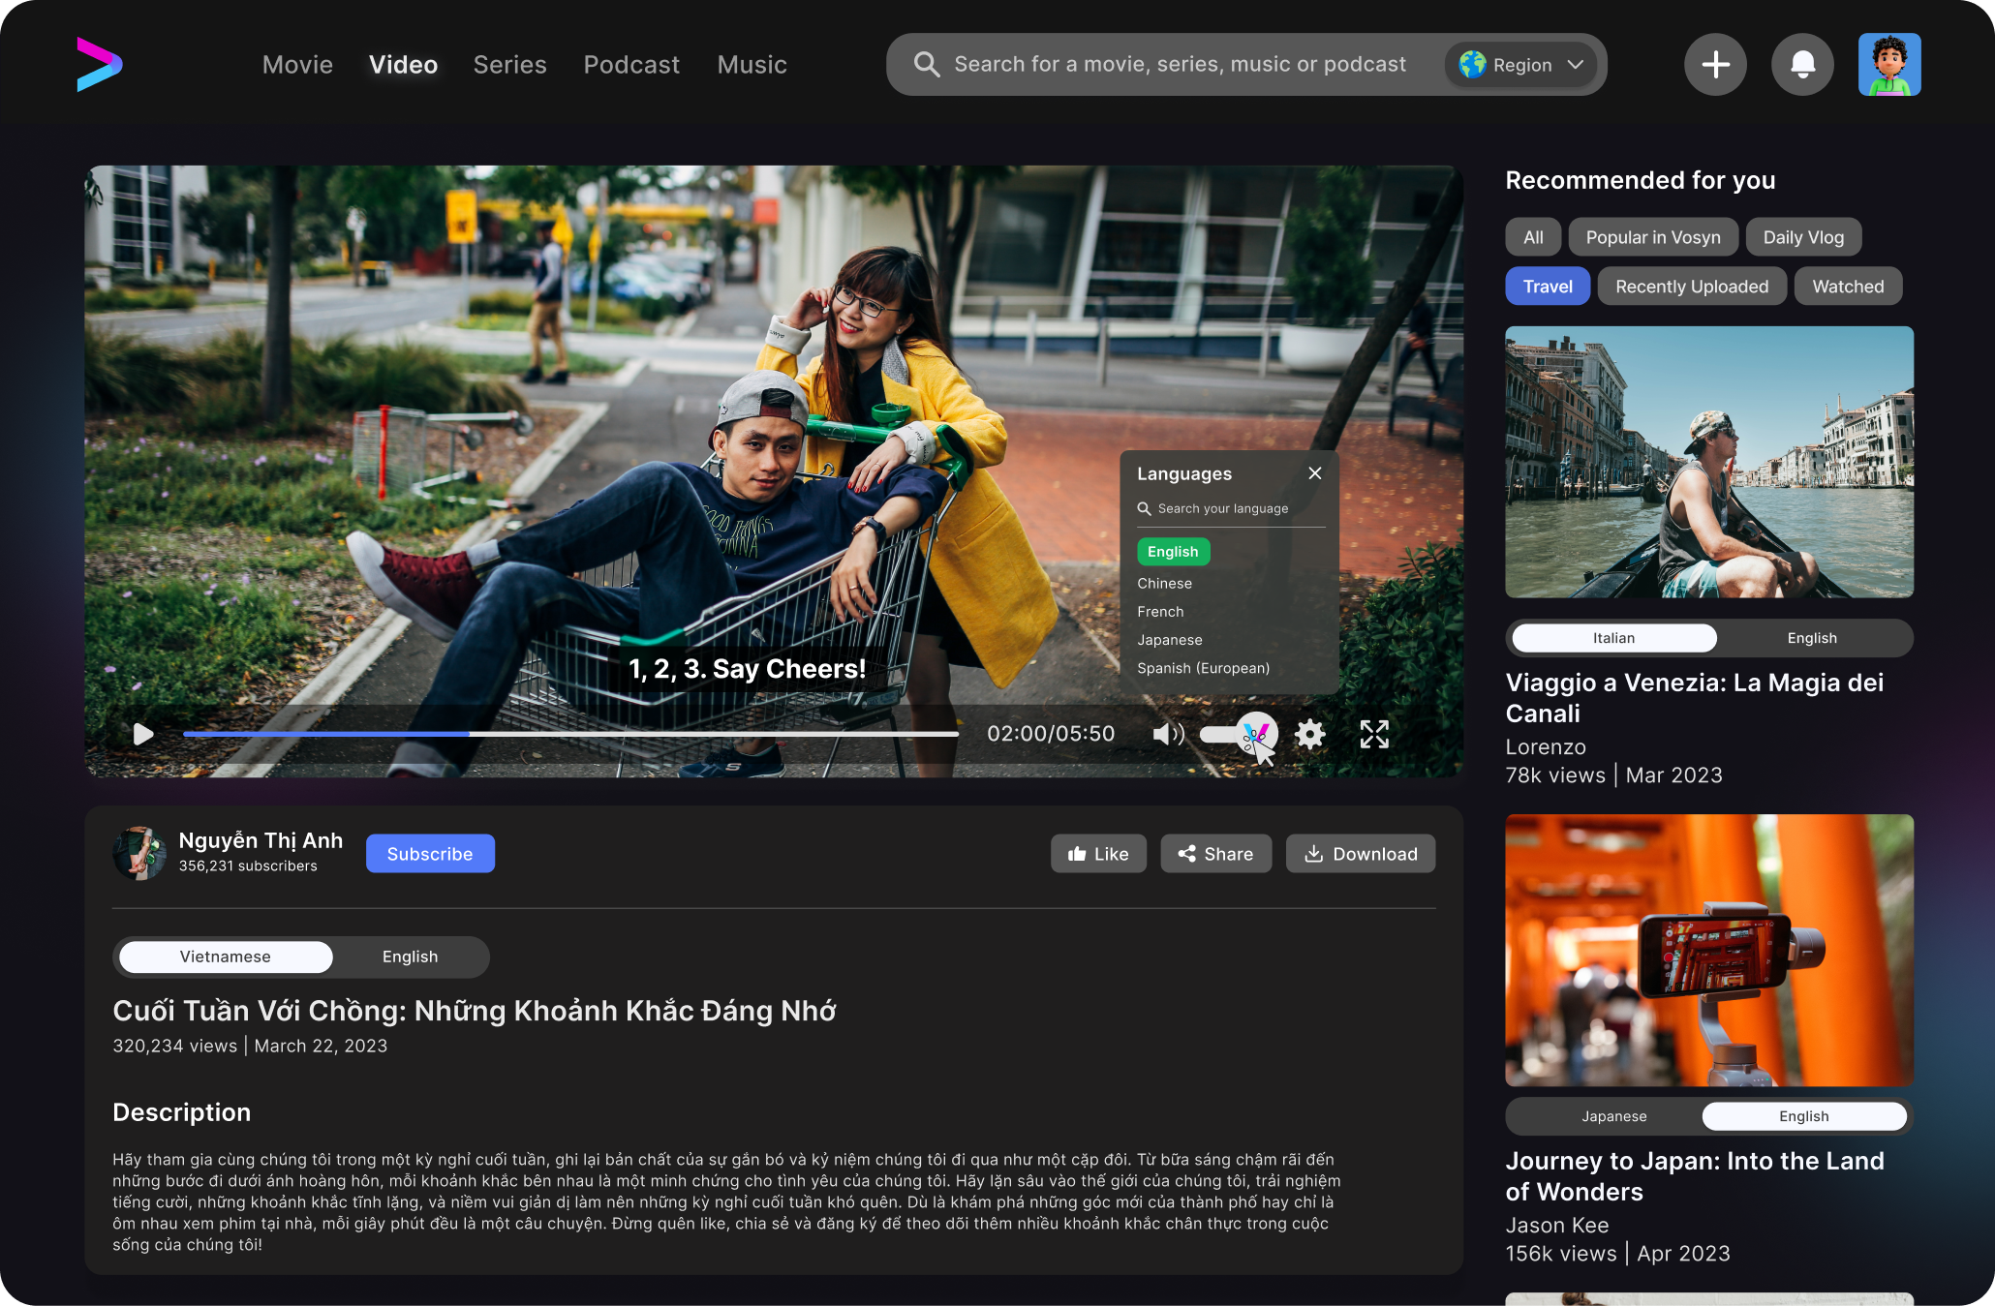1995x1306 pixels.
Task: Open Journey to Japan title
Action: 1694,1176
